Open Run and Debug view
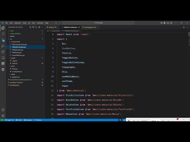The image size is (190, 142). point(3,46)
